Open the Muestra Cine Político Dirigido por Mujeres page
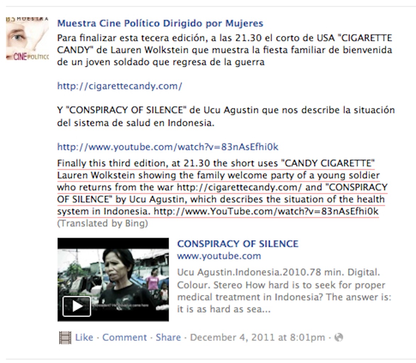Image resolution: width=416 pixels, height=363 pixels. click(160, 23)
